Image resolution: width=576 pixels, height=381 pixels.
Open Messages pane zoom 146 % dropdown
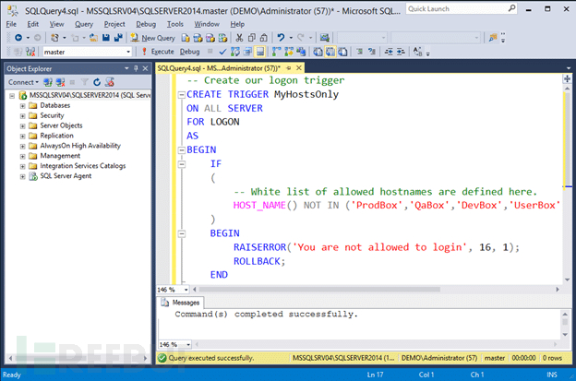188,345
